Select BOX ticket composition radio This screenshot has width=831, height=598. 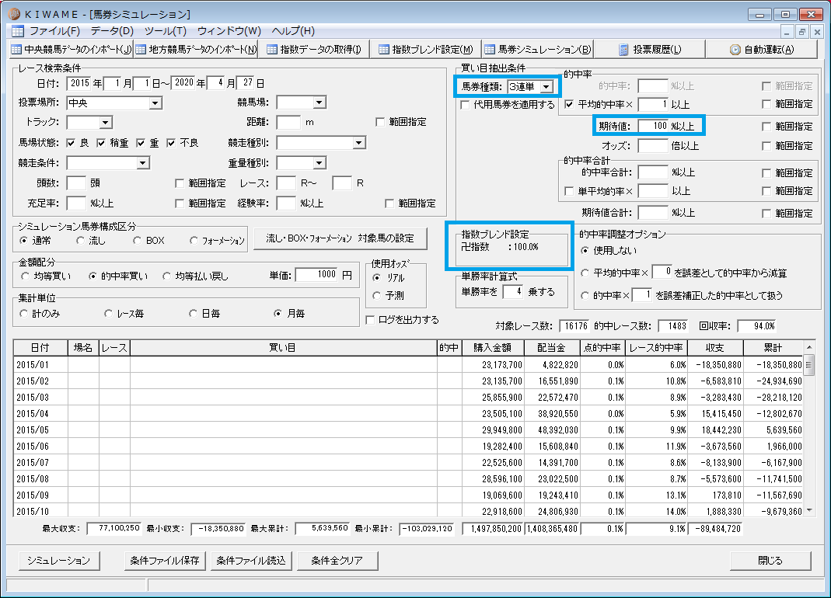[138, 241]
